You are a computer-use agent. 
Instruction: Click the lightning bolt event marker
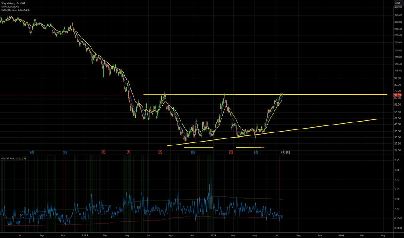click(283, 152)
